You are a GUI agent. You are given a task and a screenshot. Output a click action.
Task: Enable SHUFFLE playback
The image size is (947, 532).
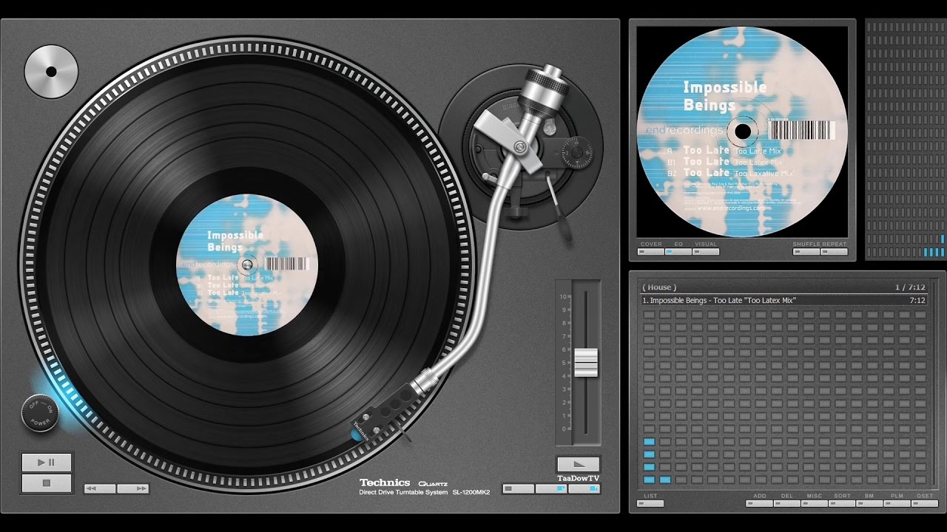coord(806,251)
